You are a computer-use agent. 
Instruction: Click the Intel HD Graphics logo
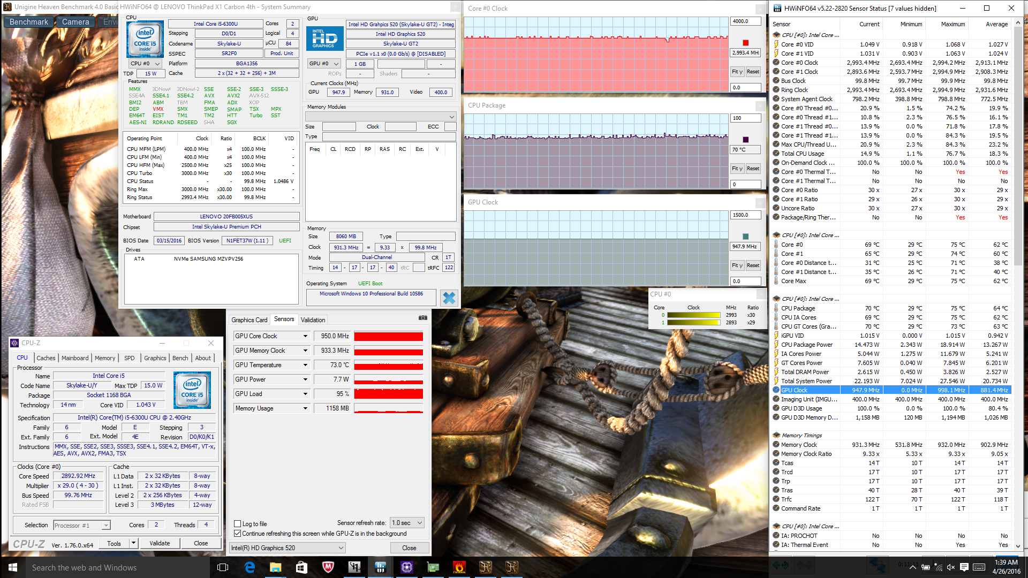click(324, 39)
